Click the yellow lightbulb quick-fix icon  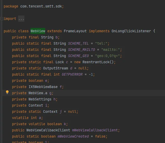(7, 92)
